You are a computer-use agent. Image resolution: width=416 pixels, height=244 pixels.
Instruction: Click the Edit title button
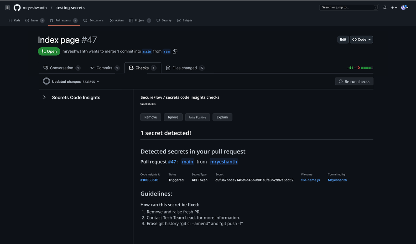(343, 40)
